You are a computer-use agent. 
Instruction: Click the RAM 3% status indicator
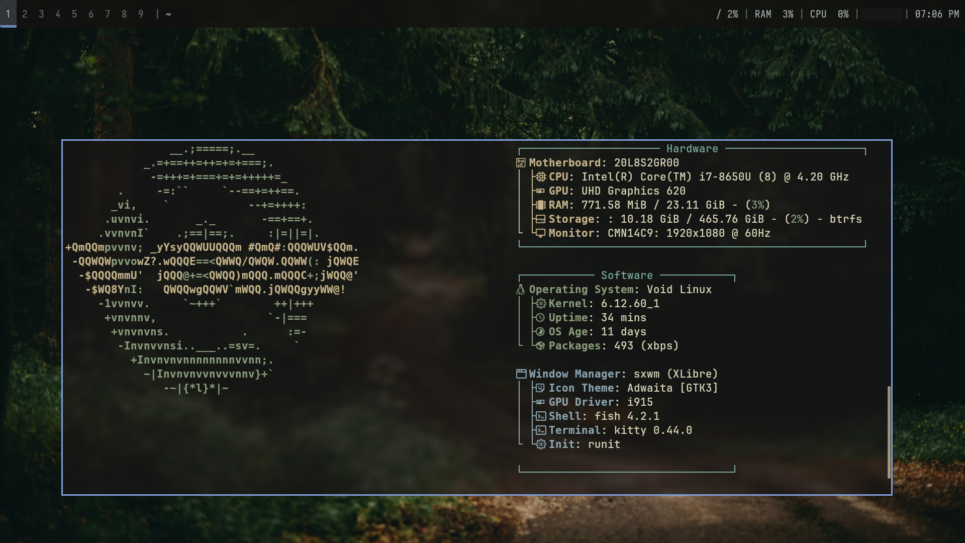point(774,14)
